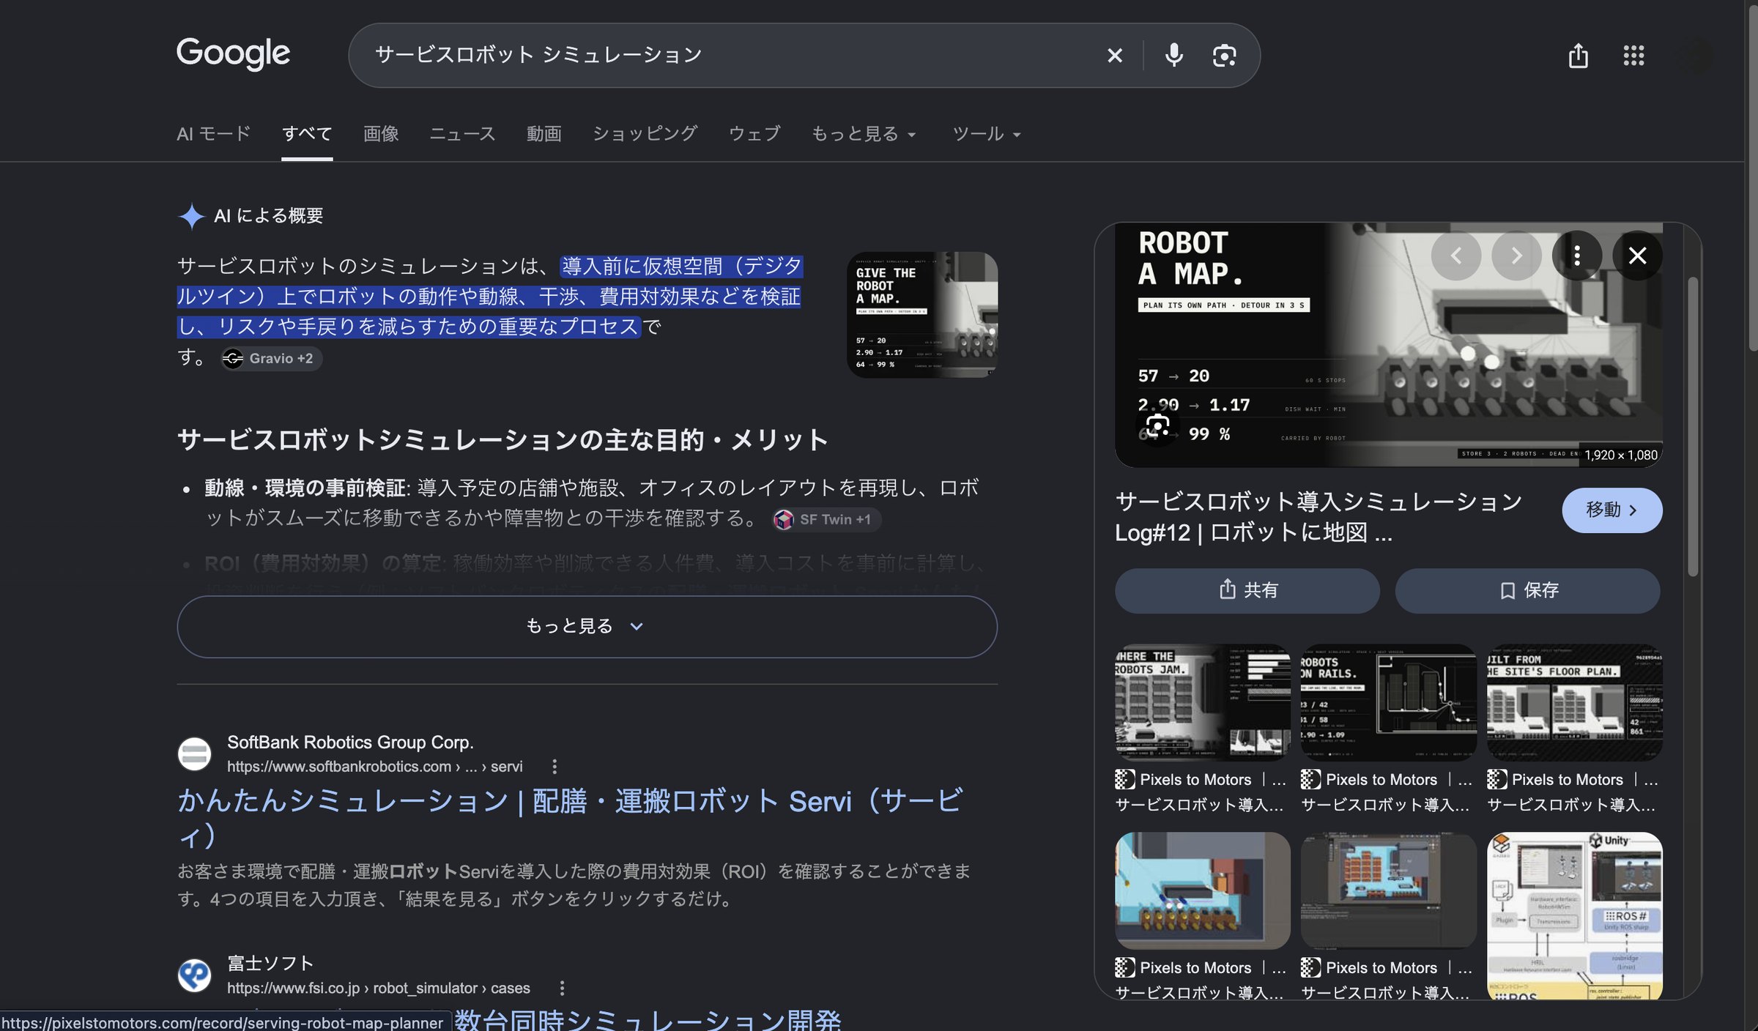Click the SF Twin +1 source chip

point(826,520)
